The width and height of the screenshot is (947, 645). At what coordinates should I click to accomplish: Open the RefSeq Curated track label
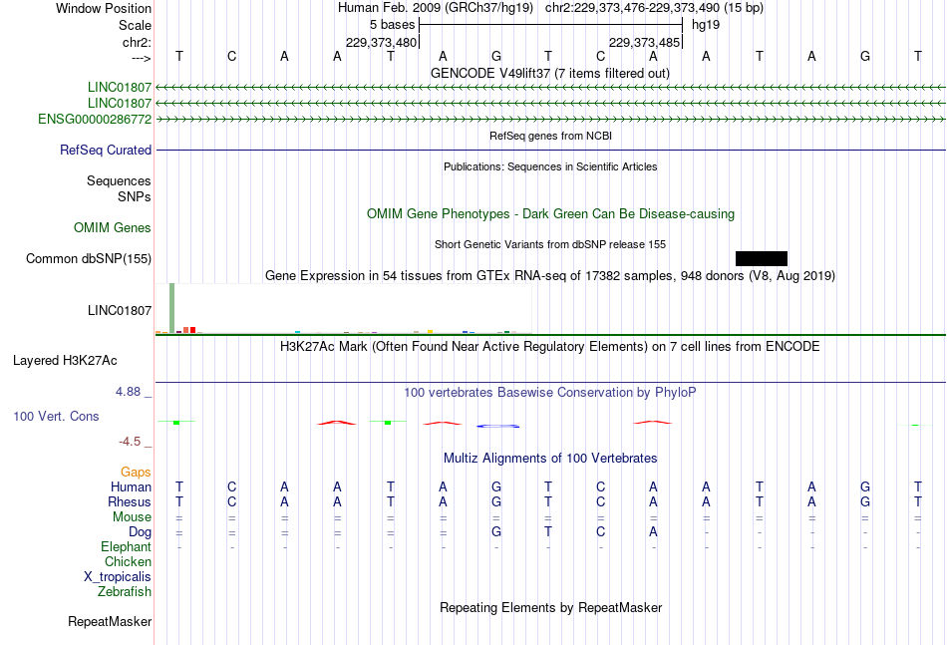pos(106,150)
